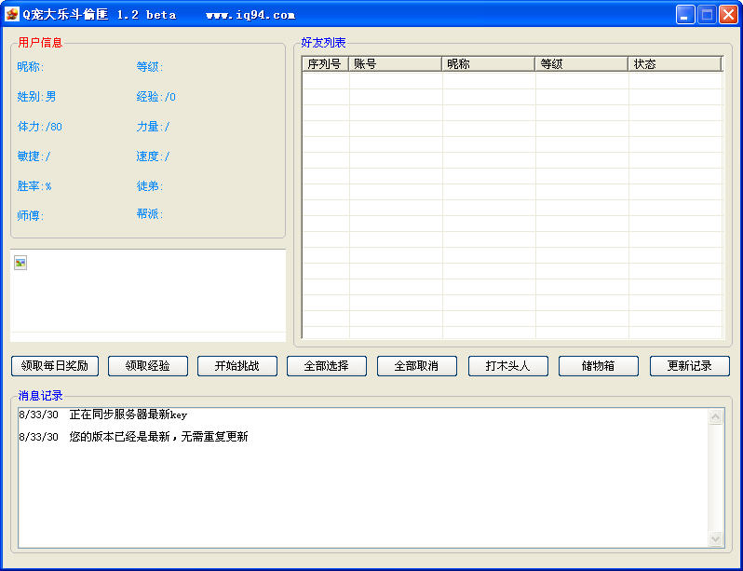Select all friends with 全部选择
Image resolution: width=743 pixels, height=571 pixels.
327,366
